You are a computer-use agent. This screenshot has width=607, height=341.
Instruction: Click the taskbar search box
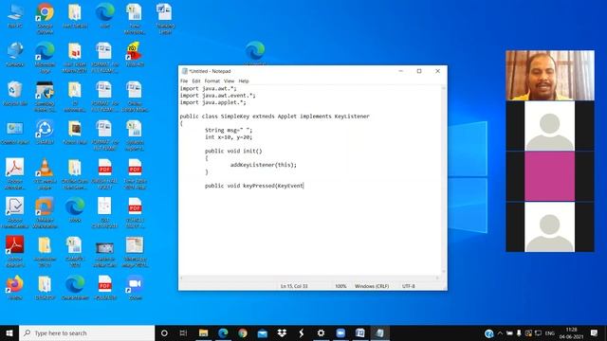click(x=86, y=332)
